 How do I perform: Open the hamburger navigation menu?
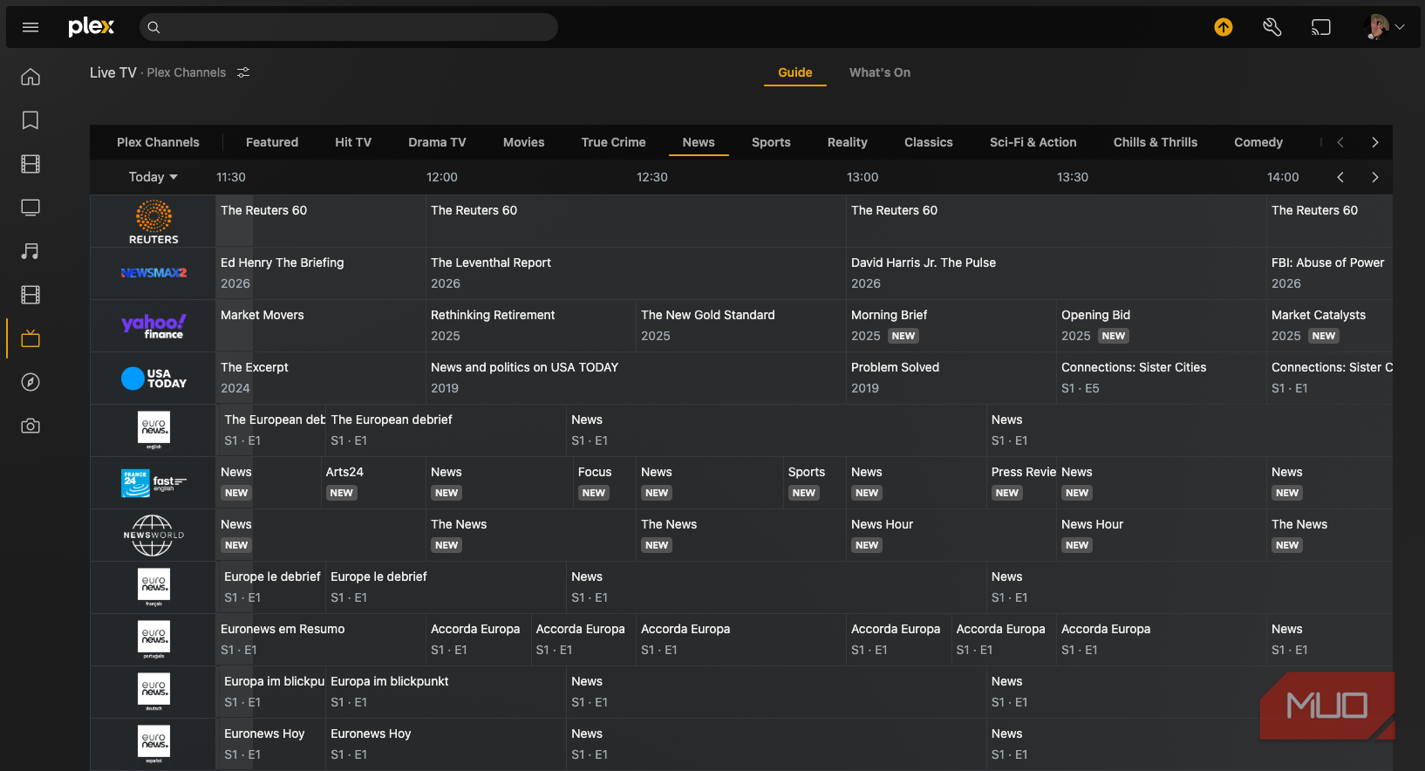pos(31,27)
